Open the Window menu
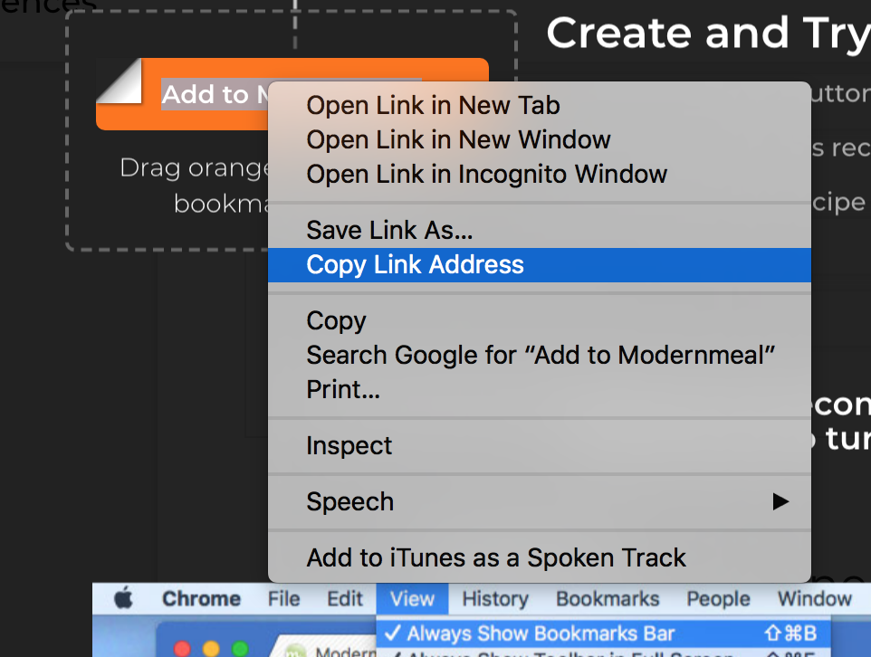 (x=814, y=599)
